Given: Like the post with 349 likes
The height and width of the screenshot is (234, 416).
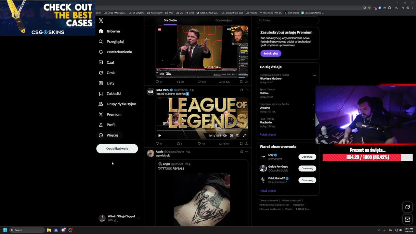Looking at the screenshot, I should (202, 82).
